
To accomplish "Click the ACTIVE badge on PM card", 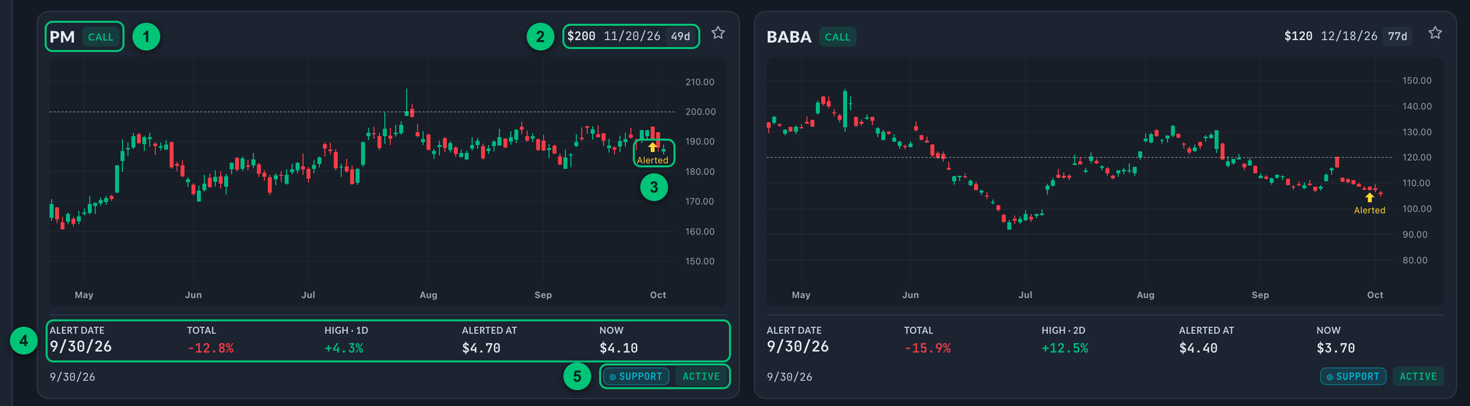I will pos(701,376).
